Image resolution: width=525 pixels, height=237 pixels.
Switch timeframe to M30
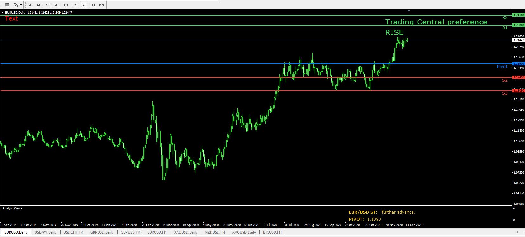[57, 5]
